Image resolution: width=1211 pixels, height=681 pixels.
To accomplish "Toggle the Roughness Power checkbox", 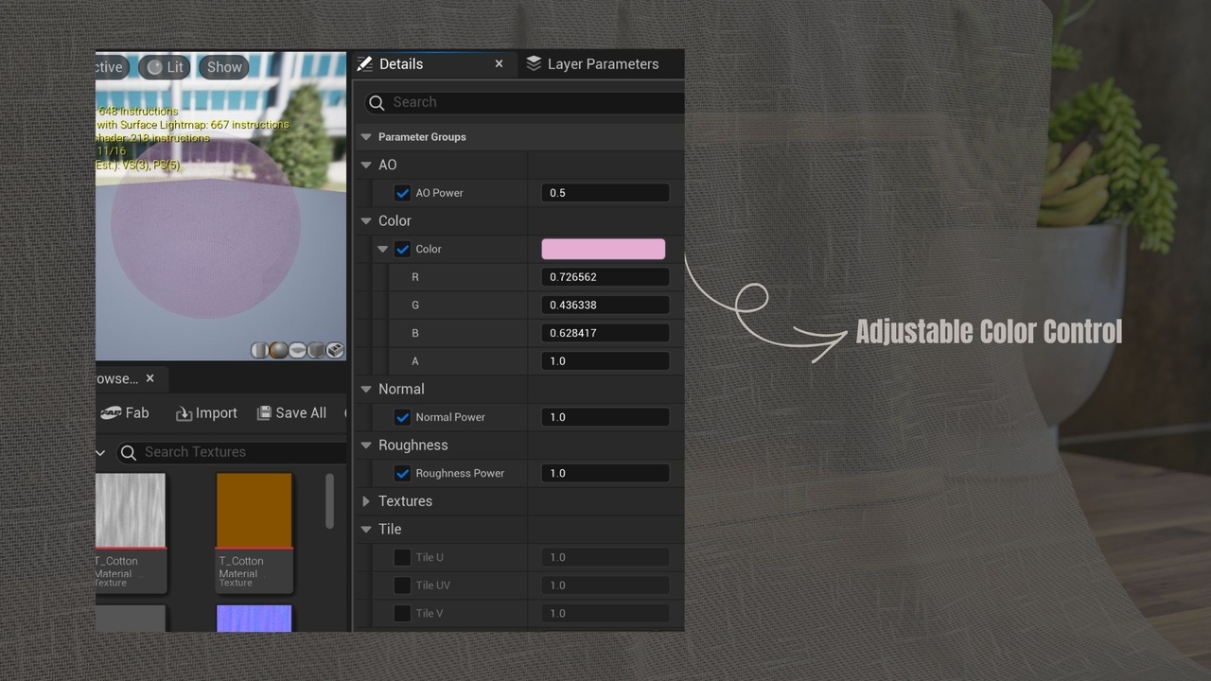I will 402,473.
